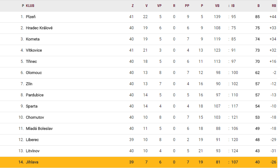Sort table by VP column header

(159, 6)
